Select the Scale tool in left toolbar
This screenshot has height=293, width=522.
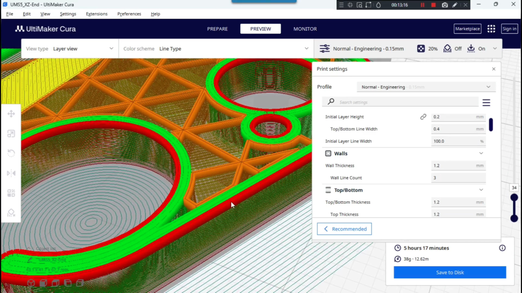11,133
